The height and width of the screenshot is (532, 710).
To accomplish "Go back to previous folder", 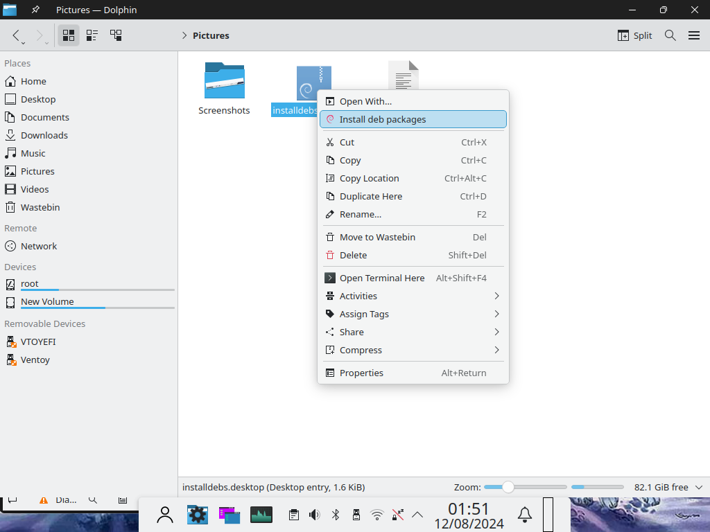I will 16,35.
